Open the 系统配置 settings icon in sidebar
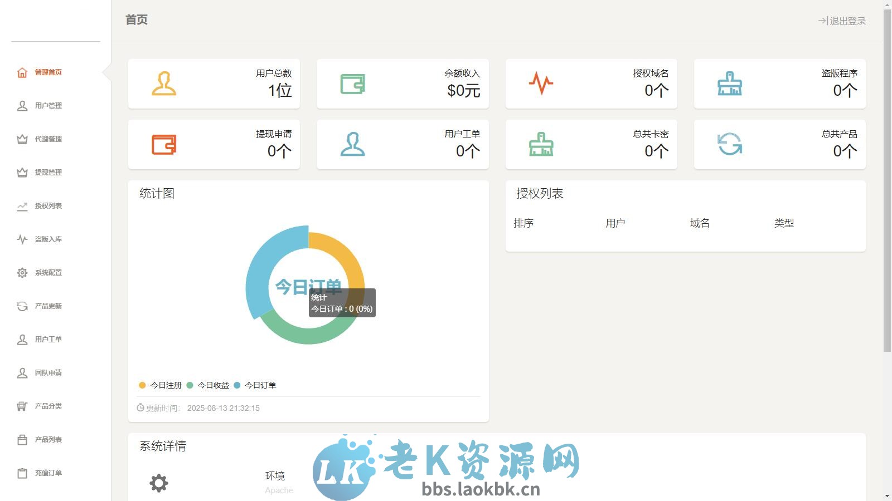Viewport: 892px width, 501px height. [x=22, y=273]
